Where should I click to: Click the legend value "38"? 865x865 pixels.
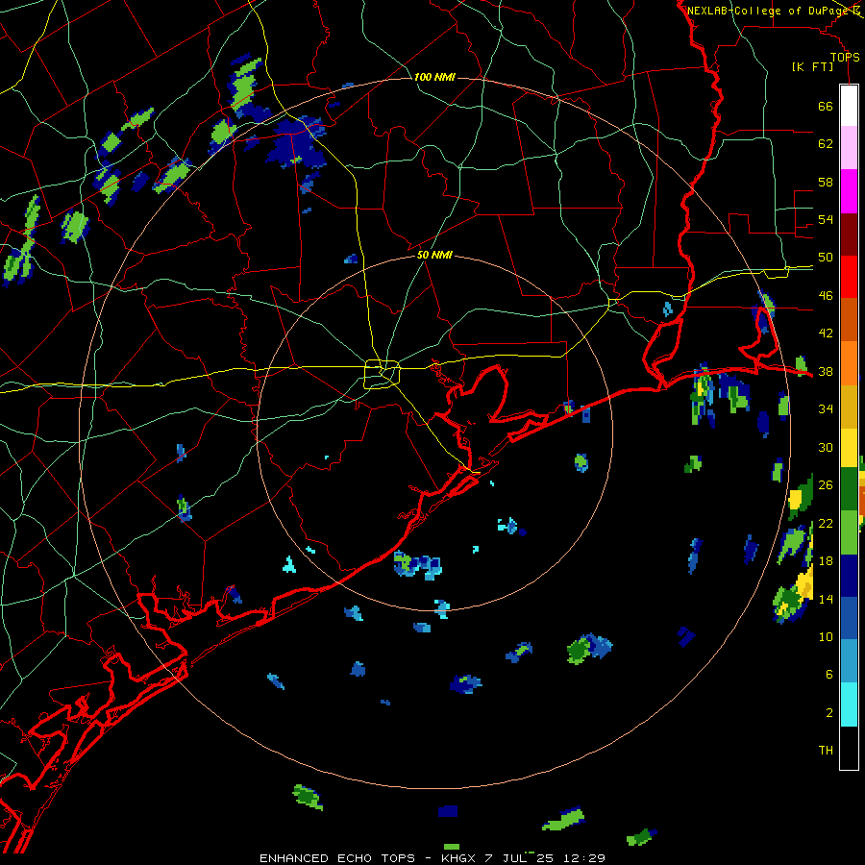click(x=826, y=371)
